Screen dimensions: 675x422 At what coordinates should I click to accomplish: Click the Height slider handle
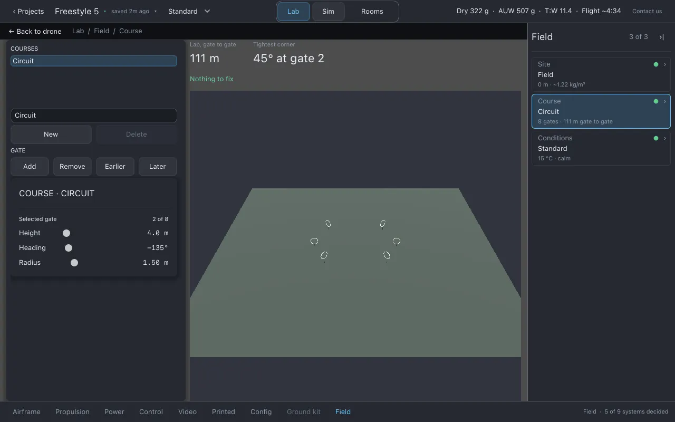tap(66, 233)
